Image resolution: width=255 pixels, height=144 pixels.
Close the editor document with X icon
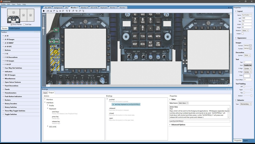click(x=231, y=8)
